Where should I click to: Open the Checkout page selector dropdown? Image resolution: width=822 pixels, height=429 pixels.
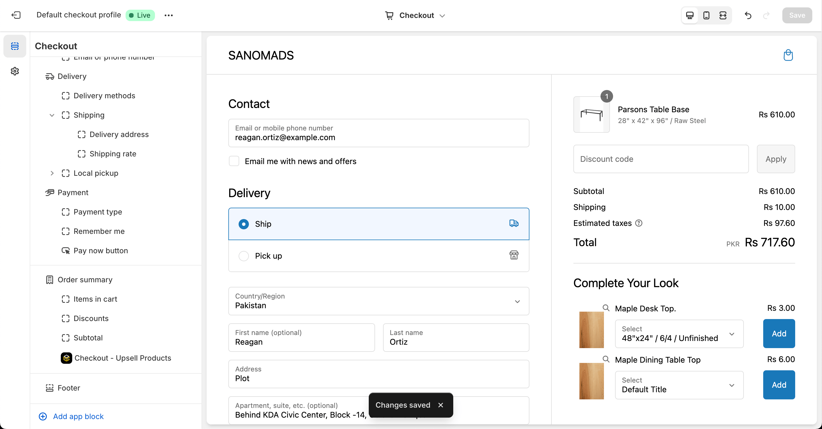pos(416,15)
